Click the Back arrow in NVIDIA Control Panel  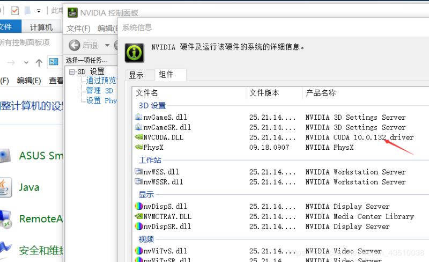point(75,45)
